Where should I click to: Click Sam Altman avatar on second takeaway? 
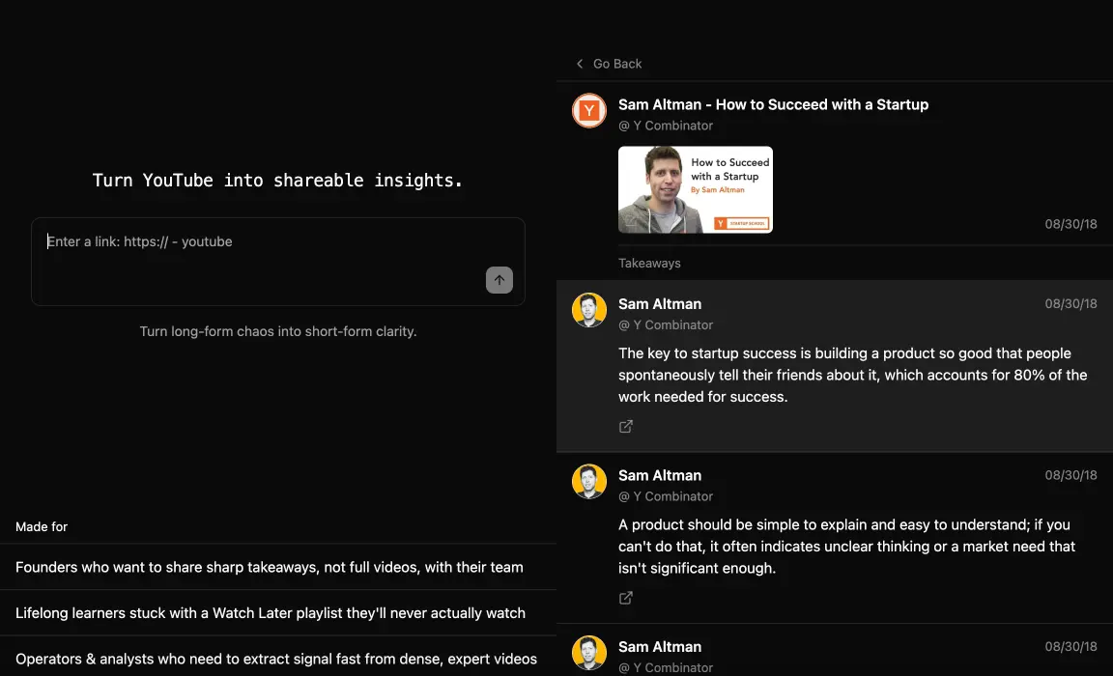[589, 482]
